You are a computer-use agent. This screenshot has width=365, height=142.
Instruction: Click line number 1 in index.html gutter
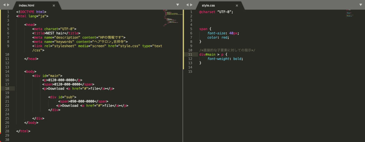pyautogui.click(x=8, y=12)
